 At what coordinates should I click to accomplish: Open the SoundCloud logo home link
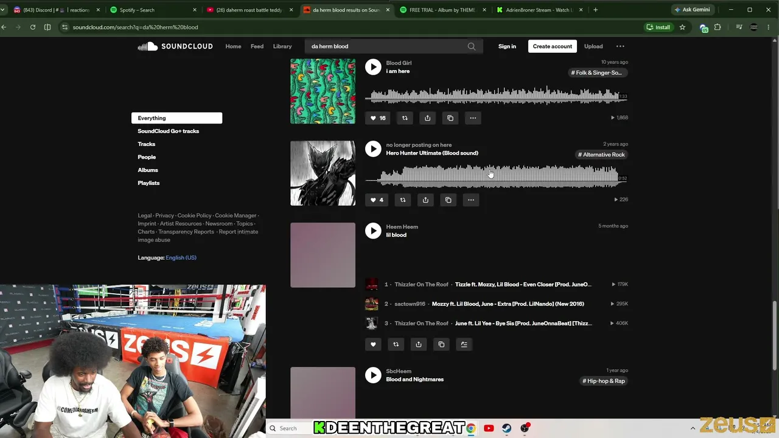point(175,46)
